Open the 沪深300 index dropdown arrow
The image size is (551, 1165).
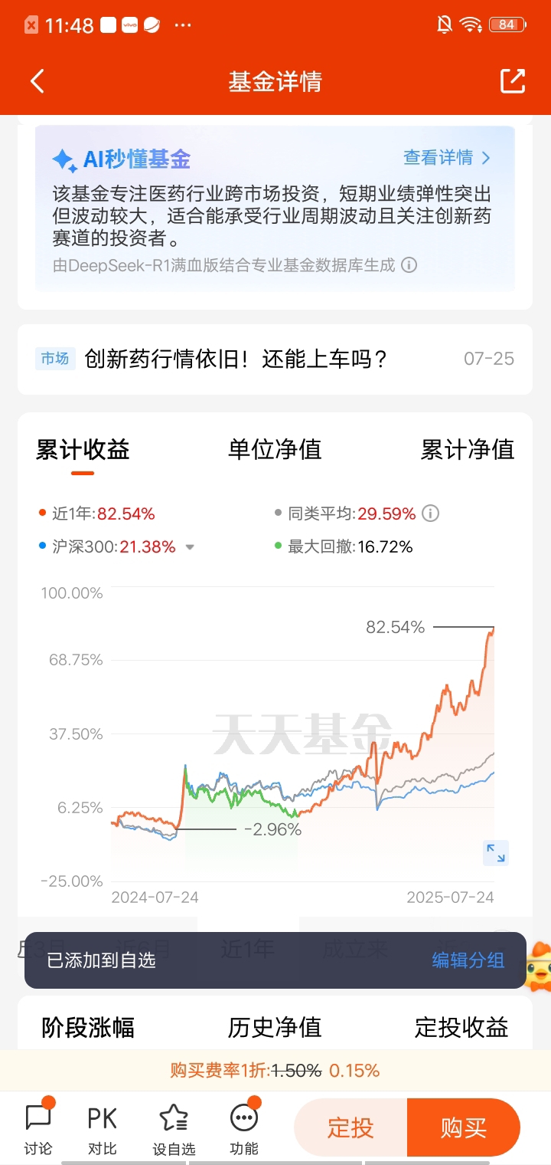point(191,547)
